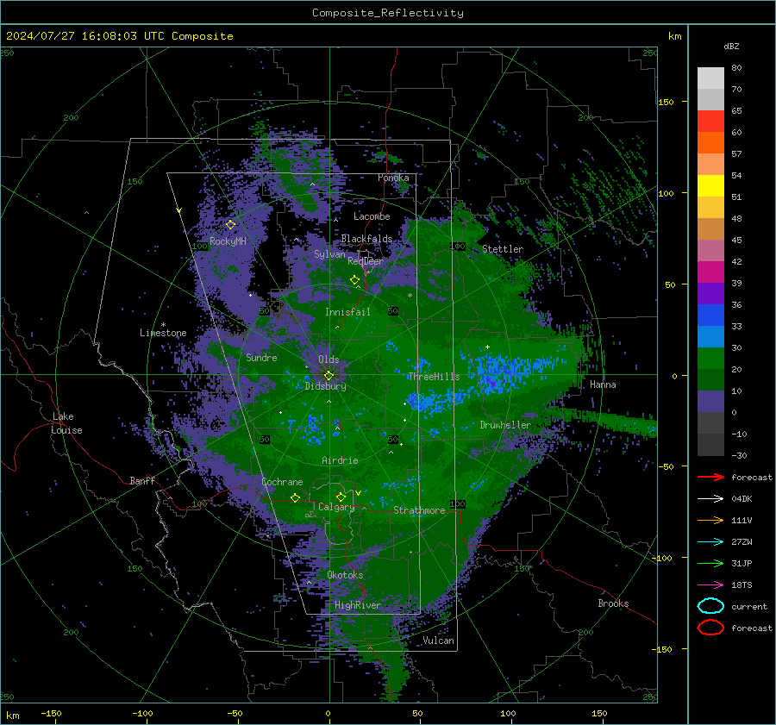The image size is (776, 725).
Task: Click the yellow diamond marker under Cochrane
Action: (x=296, y=497)
